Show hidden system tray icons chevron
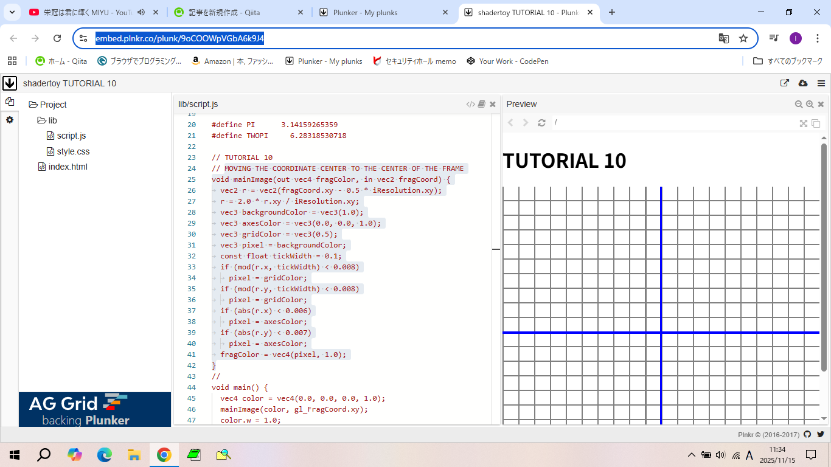 tap(691, 455)
